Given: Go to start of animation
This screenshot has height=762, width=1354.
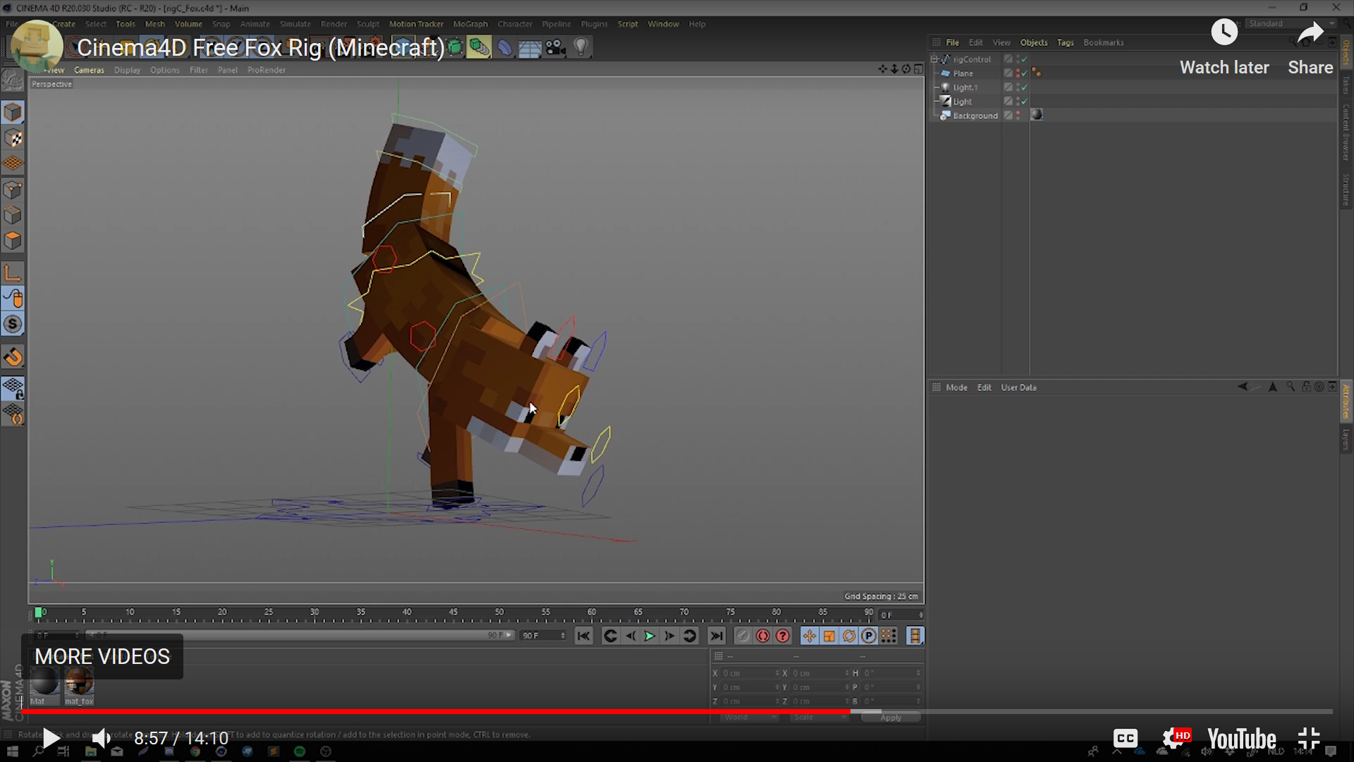Looking at the screenshot, I should pos(584,636).
